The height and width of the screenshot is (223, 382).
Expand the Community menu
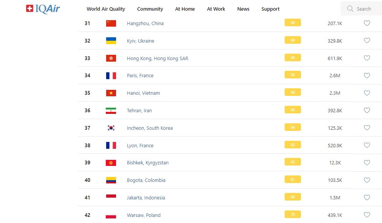(150, 9)
